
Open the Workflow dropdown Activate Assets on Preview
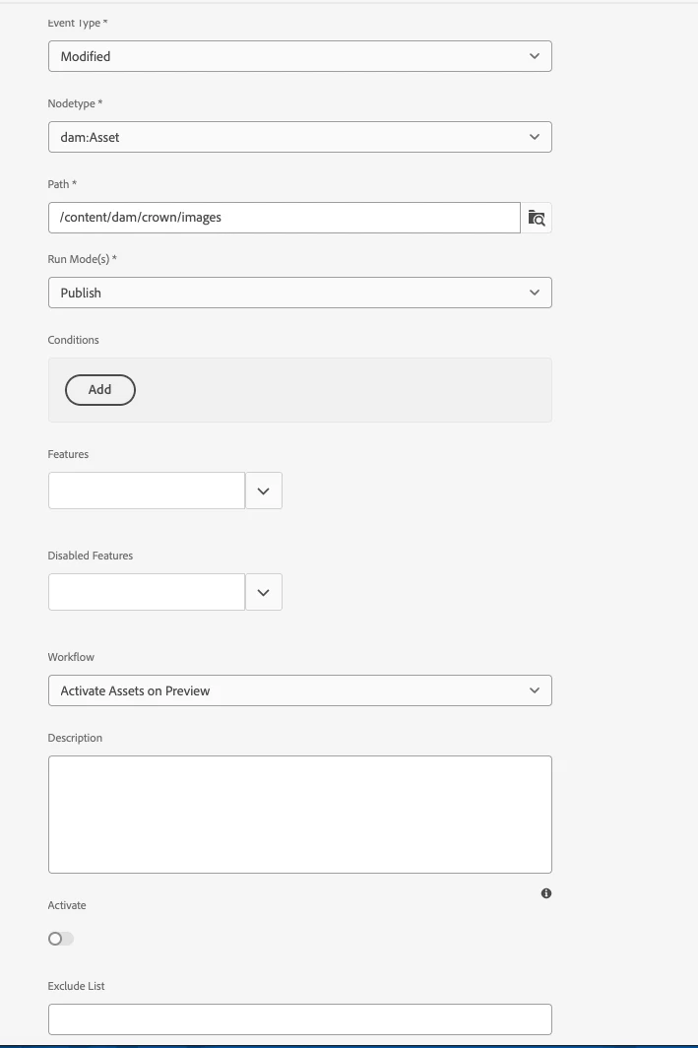[x=300, y=690]
